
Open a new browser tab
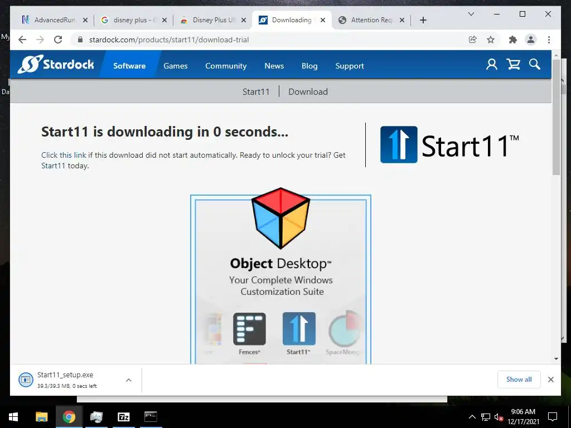coord(423,20)
